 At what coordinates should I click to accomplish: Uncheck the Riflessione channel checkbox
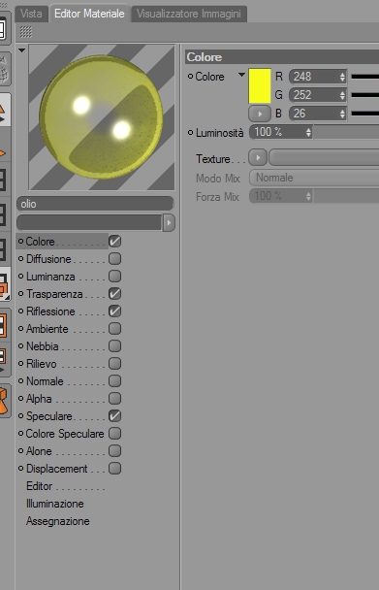114,311
